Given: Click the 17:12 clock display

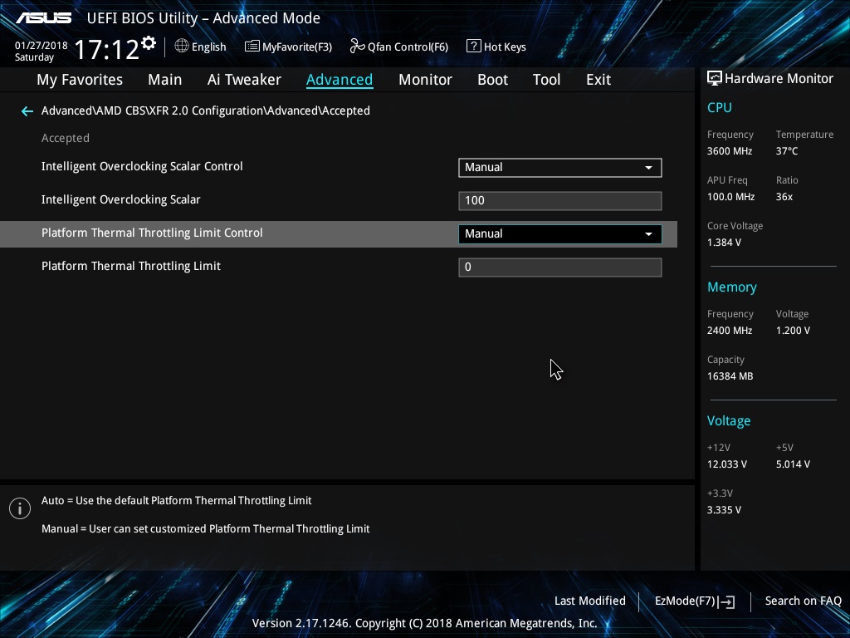Looking at the screenshot, I should tap(106, 49).
